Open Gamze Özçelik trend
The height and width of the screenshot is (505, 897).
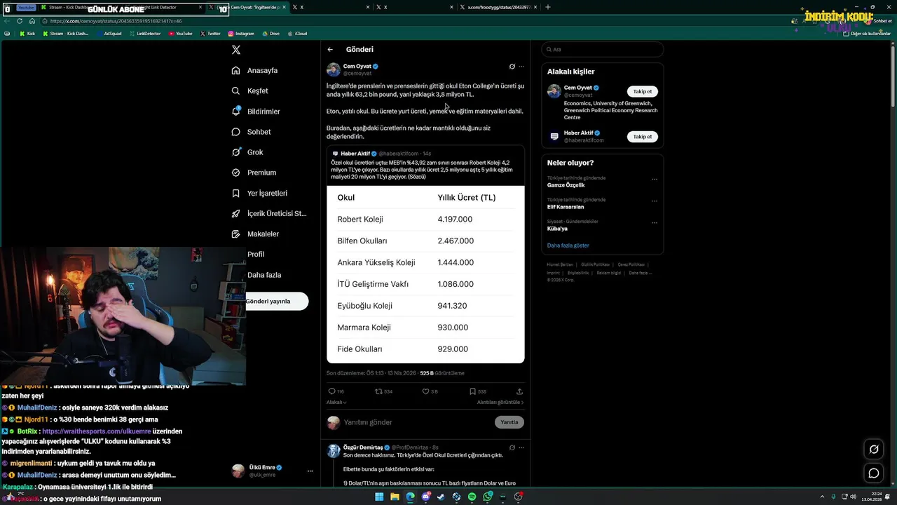pos(566,185)
